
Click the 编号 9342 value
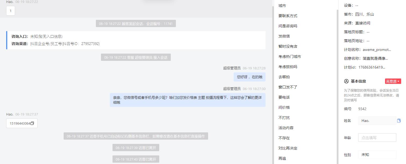pos(362,109)
